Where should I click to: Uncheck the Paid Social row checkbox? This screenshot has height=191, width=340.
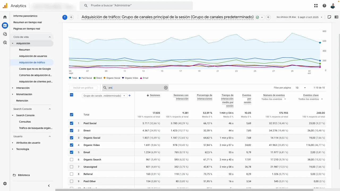(x=71, y=123)
